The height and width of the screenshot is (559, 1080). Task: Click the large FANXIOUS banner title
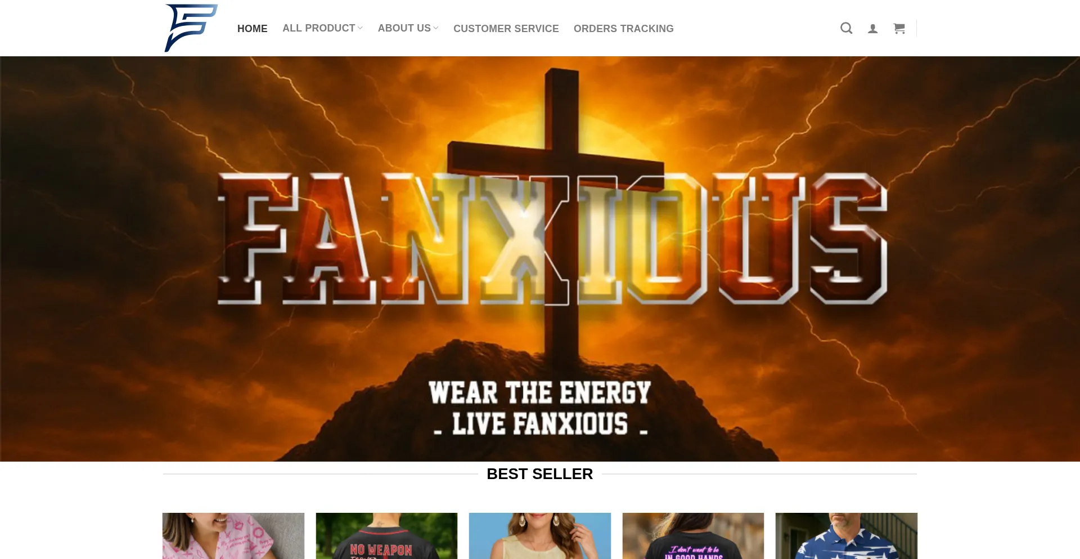coord(552,239)
